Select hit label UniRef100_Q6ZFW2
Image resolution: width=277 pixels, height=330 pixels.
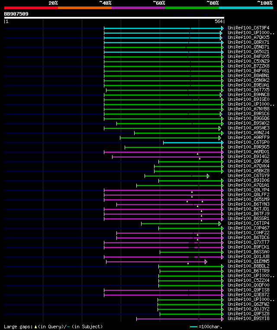pyautogui.click(x=248, y=304)
